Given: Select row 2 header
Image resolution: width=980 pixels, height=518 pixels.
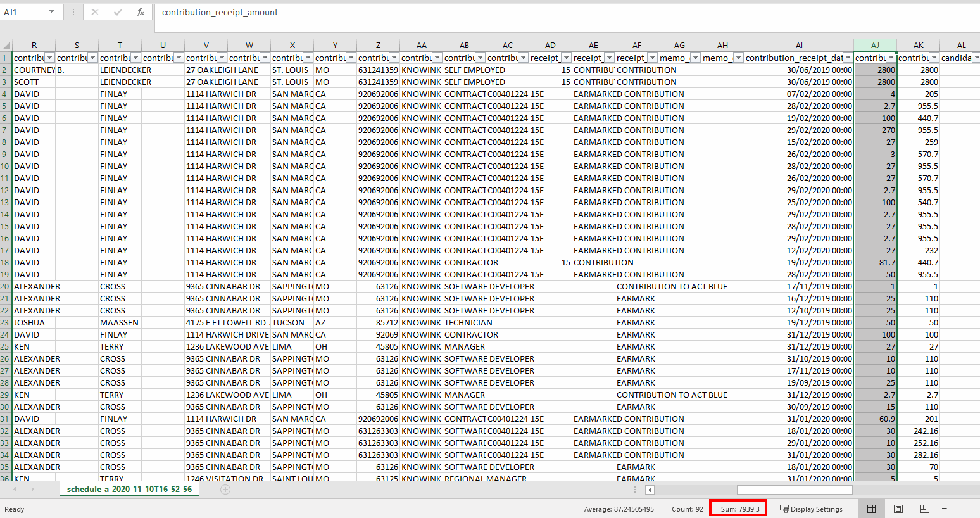Looking at the screenshot, I should (6, 70).
